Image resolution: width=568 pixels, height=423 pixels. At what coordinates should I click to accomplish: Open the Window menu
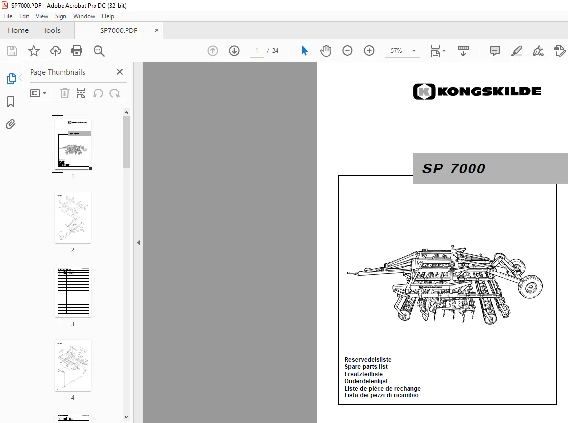[x=84, y=16]
